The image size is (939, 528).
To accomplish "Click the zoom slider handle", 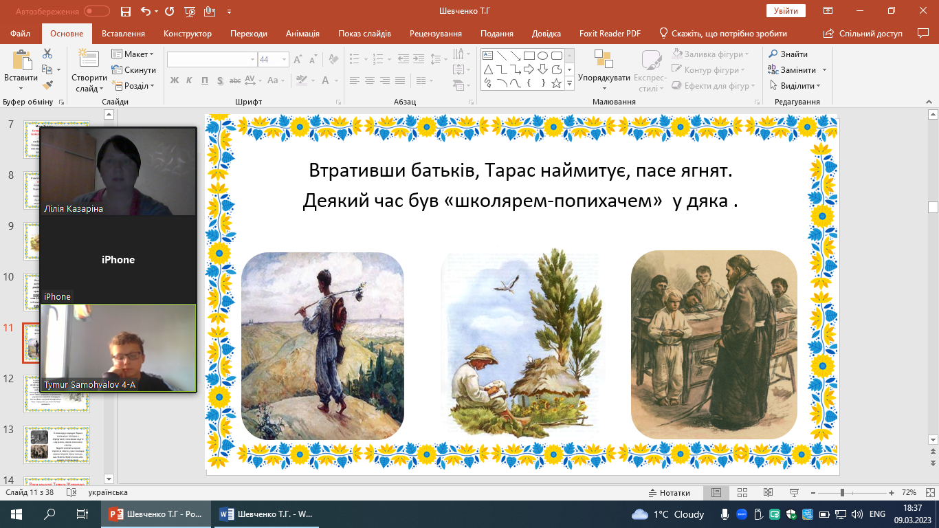I will [842, 493].
